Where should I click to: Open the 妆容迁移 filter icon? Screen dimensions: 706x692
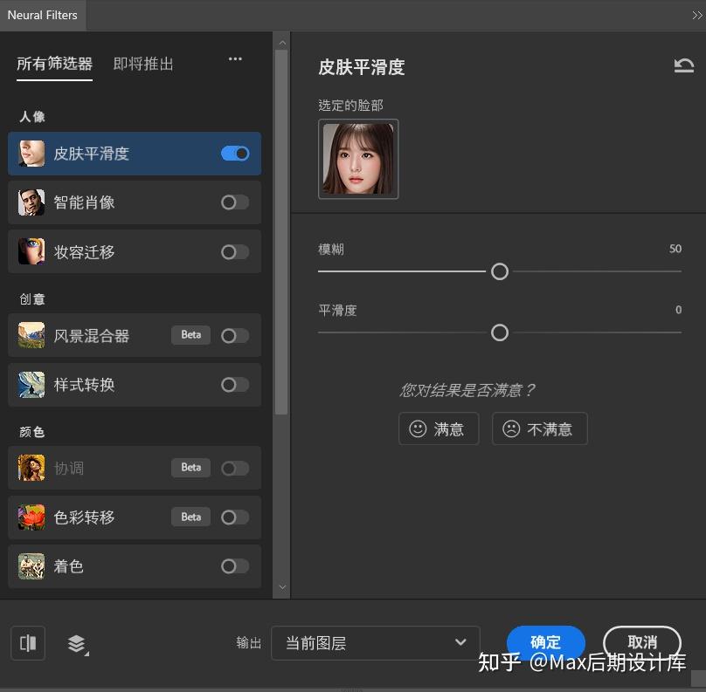31,251
